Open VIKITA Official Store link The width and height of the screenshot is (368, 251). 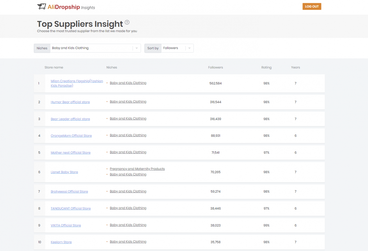pyautogui.click(x=66, y=225)
